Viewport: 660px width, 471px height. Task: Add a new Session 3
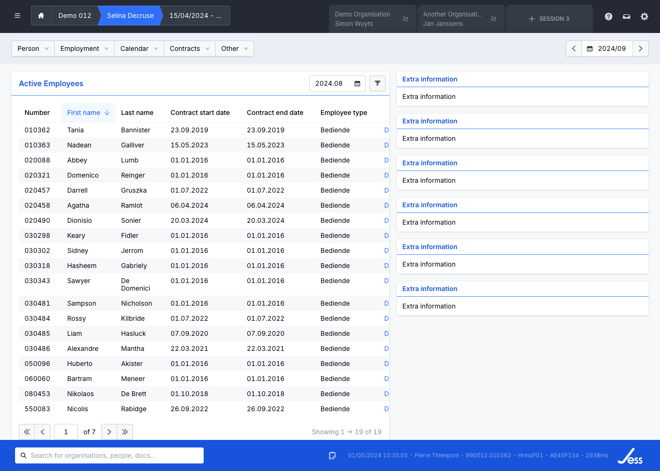(x=549, y=19)
